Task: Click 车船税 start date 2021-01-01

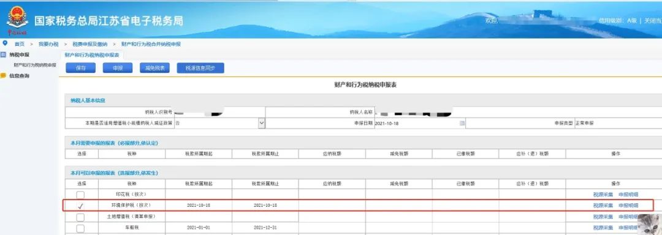Action: point(199,228)
